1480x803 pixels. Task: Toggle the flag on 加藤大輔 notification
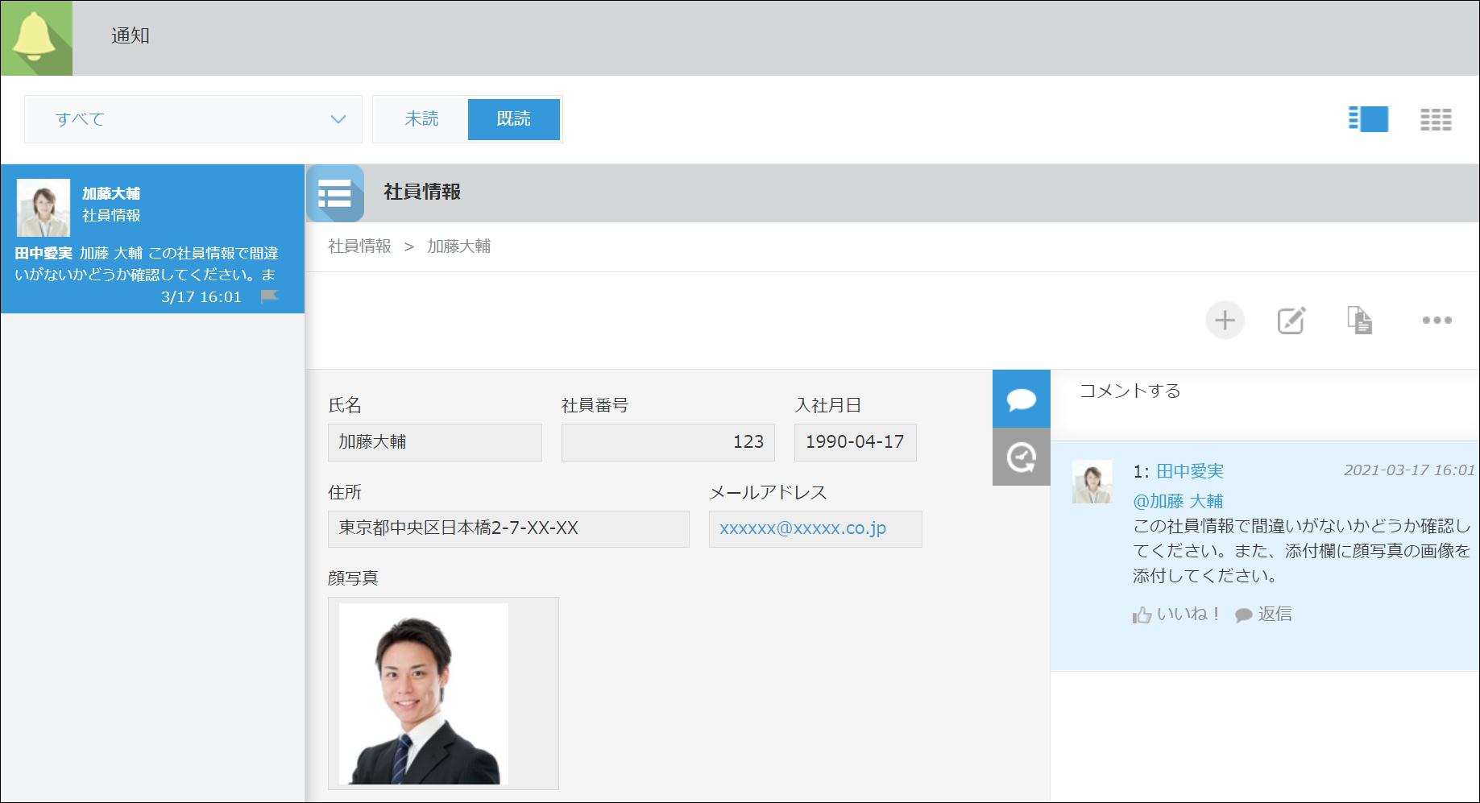[x=269, y=296]
